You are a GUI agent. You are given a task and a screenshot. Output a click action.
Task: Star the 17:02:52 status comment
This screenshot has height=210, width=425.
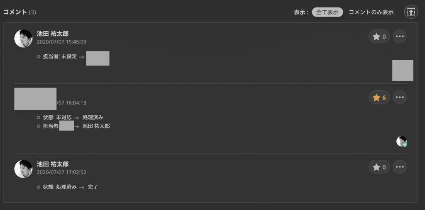(x=379, y=167)
